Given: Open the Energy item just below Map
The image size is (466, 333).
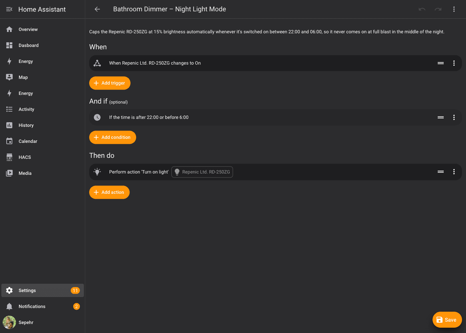Looking at the screenshot, I should tap(43, 93).
